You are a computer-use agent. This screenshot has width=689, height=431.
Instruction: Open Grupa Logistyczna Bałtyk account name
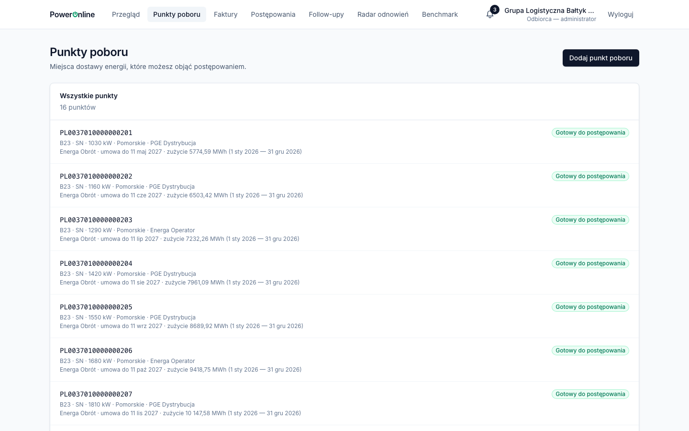549,11
